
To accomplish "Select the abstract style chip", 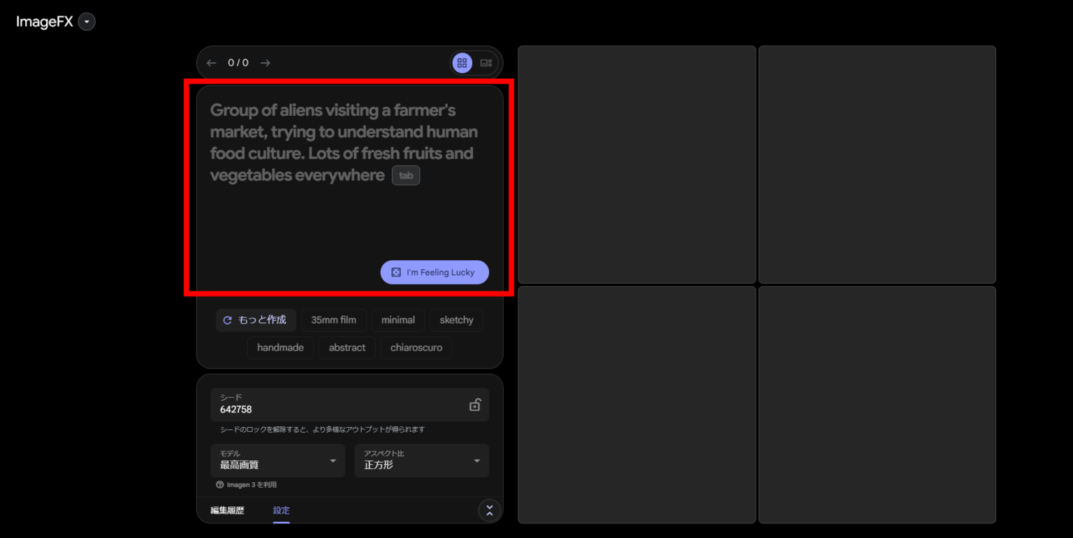I will [346, 347].
